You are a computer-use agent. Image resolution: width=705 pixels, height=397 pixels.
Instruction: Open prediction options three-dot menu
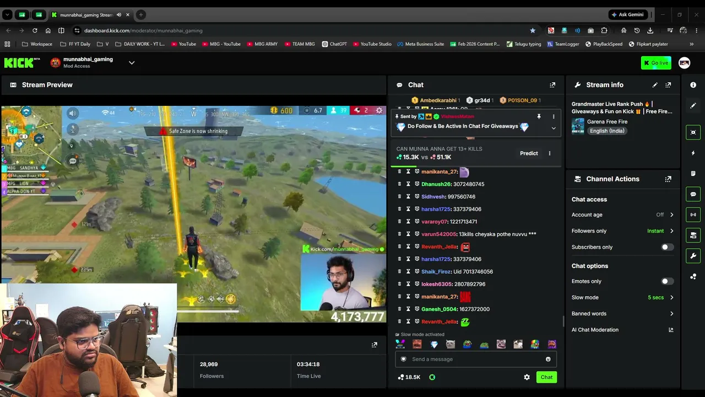pos(549,153)
